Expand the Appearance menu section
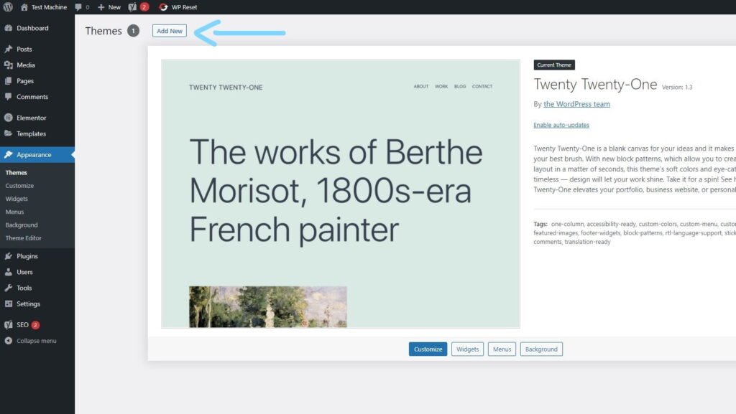 [34, 155]
